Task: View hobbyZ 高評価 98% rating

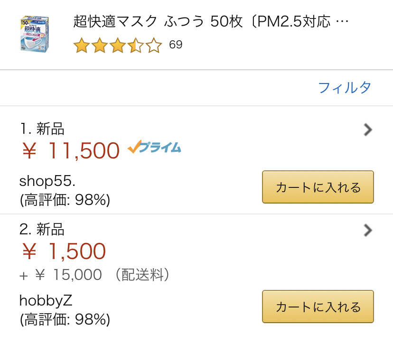Action: [x=65, y=320]
